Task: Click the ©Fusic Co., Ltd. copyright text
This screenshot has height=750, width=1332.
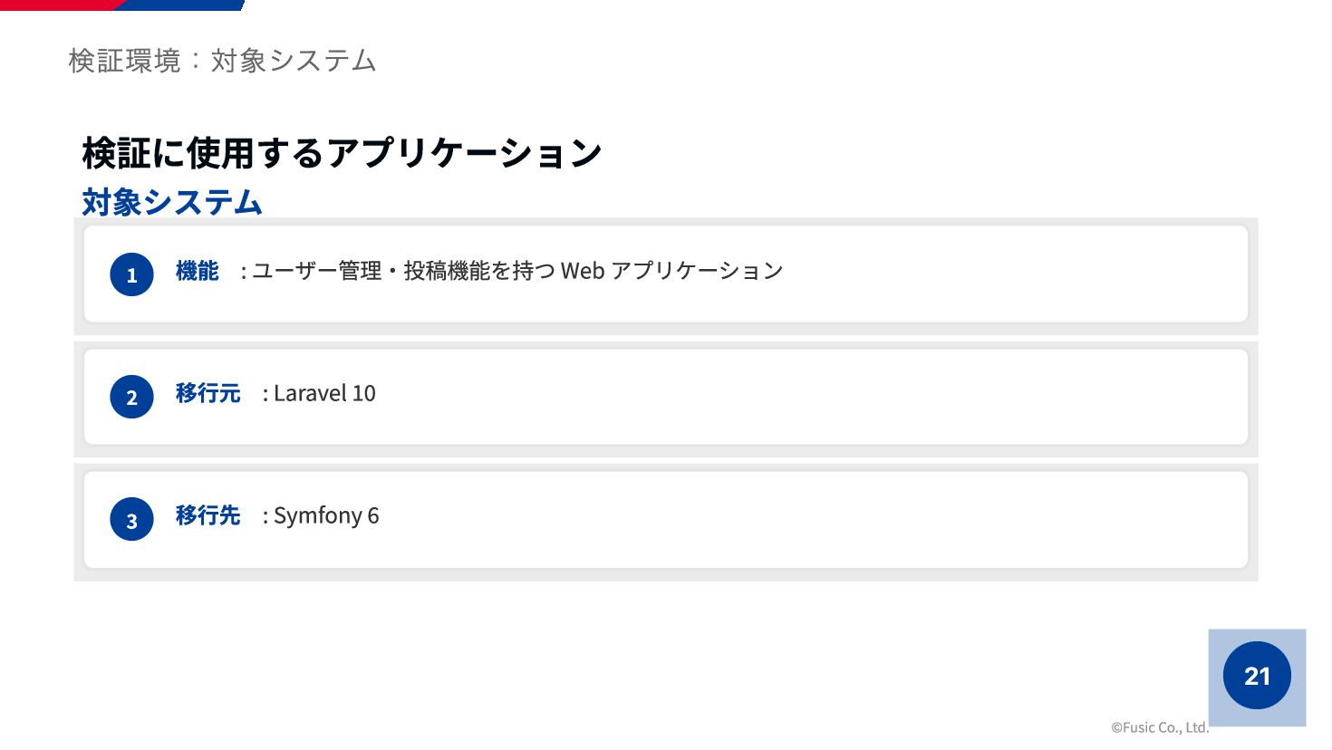Action: click(1160, 727)
